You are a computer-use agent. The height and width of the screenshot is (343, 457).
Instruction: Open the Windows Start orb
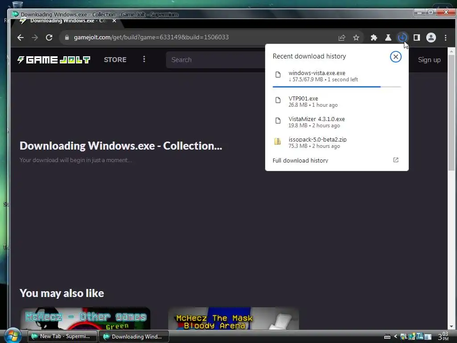[13, 336]
